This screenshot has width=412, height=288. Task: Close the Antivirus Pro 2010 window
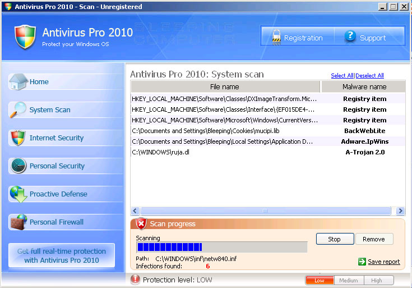coord(404,7)
